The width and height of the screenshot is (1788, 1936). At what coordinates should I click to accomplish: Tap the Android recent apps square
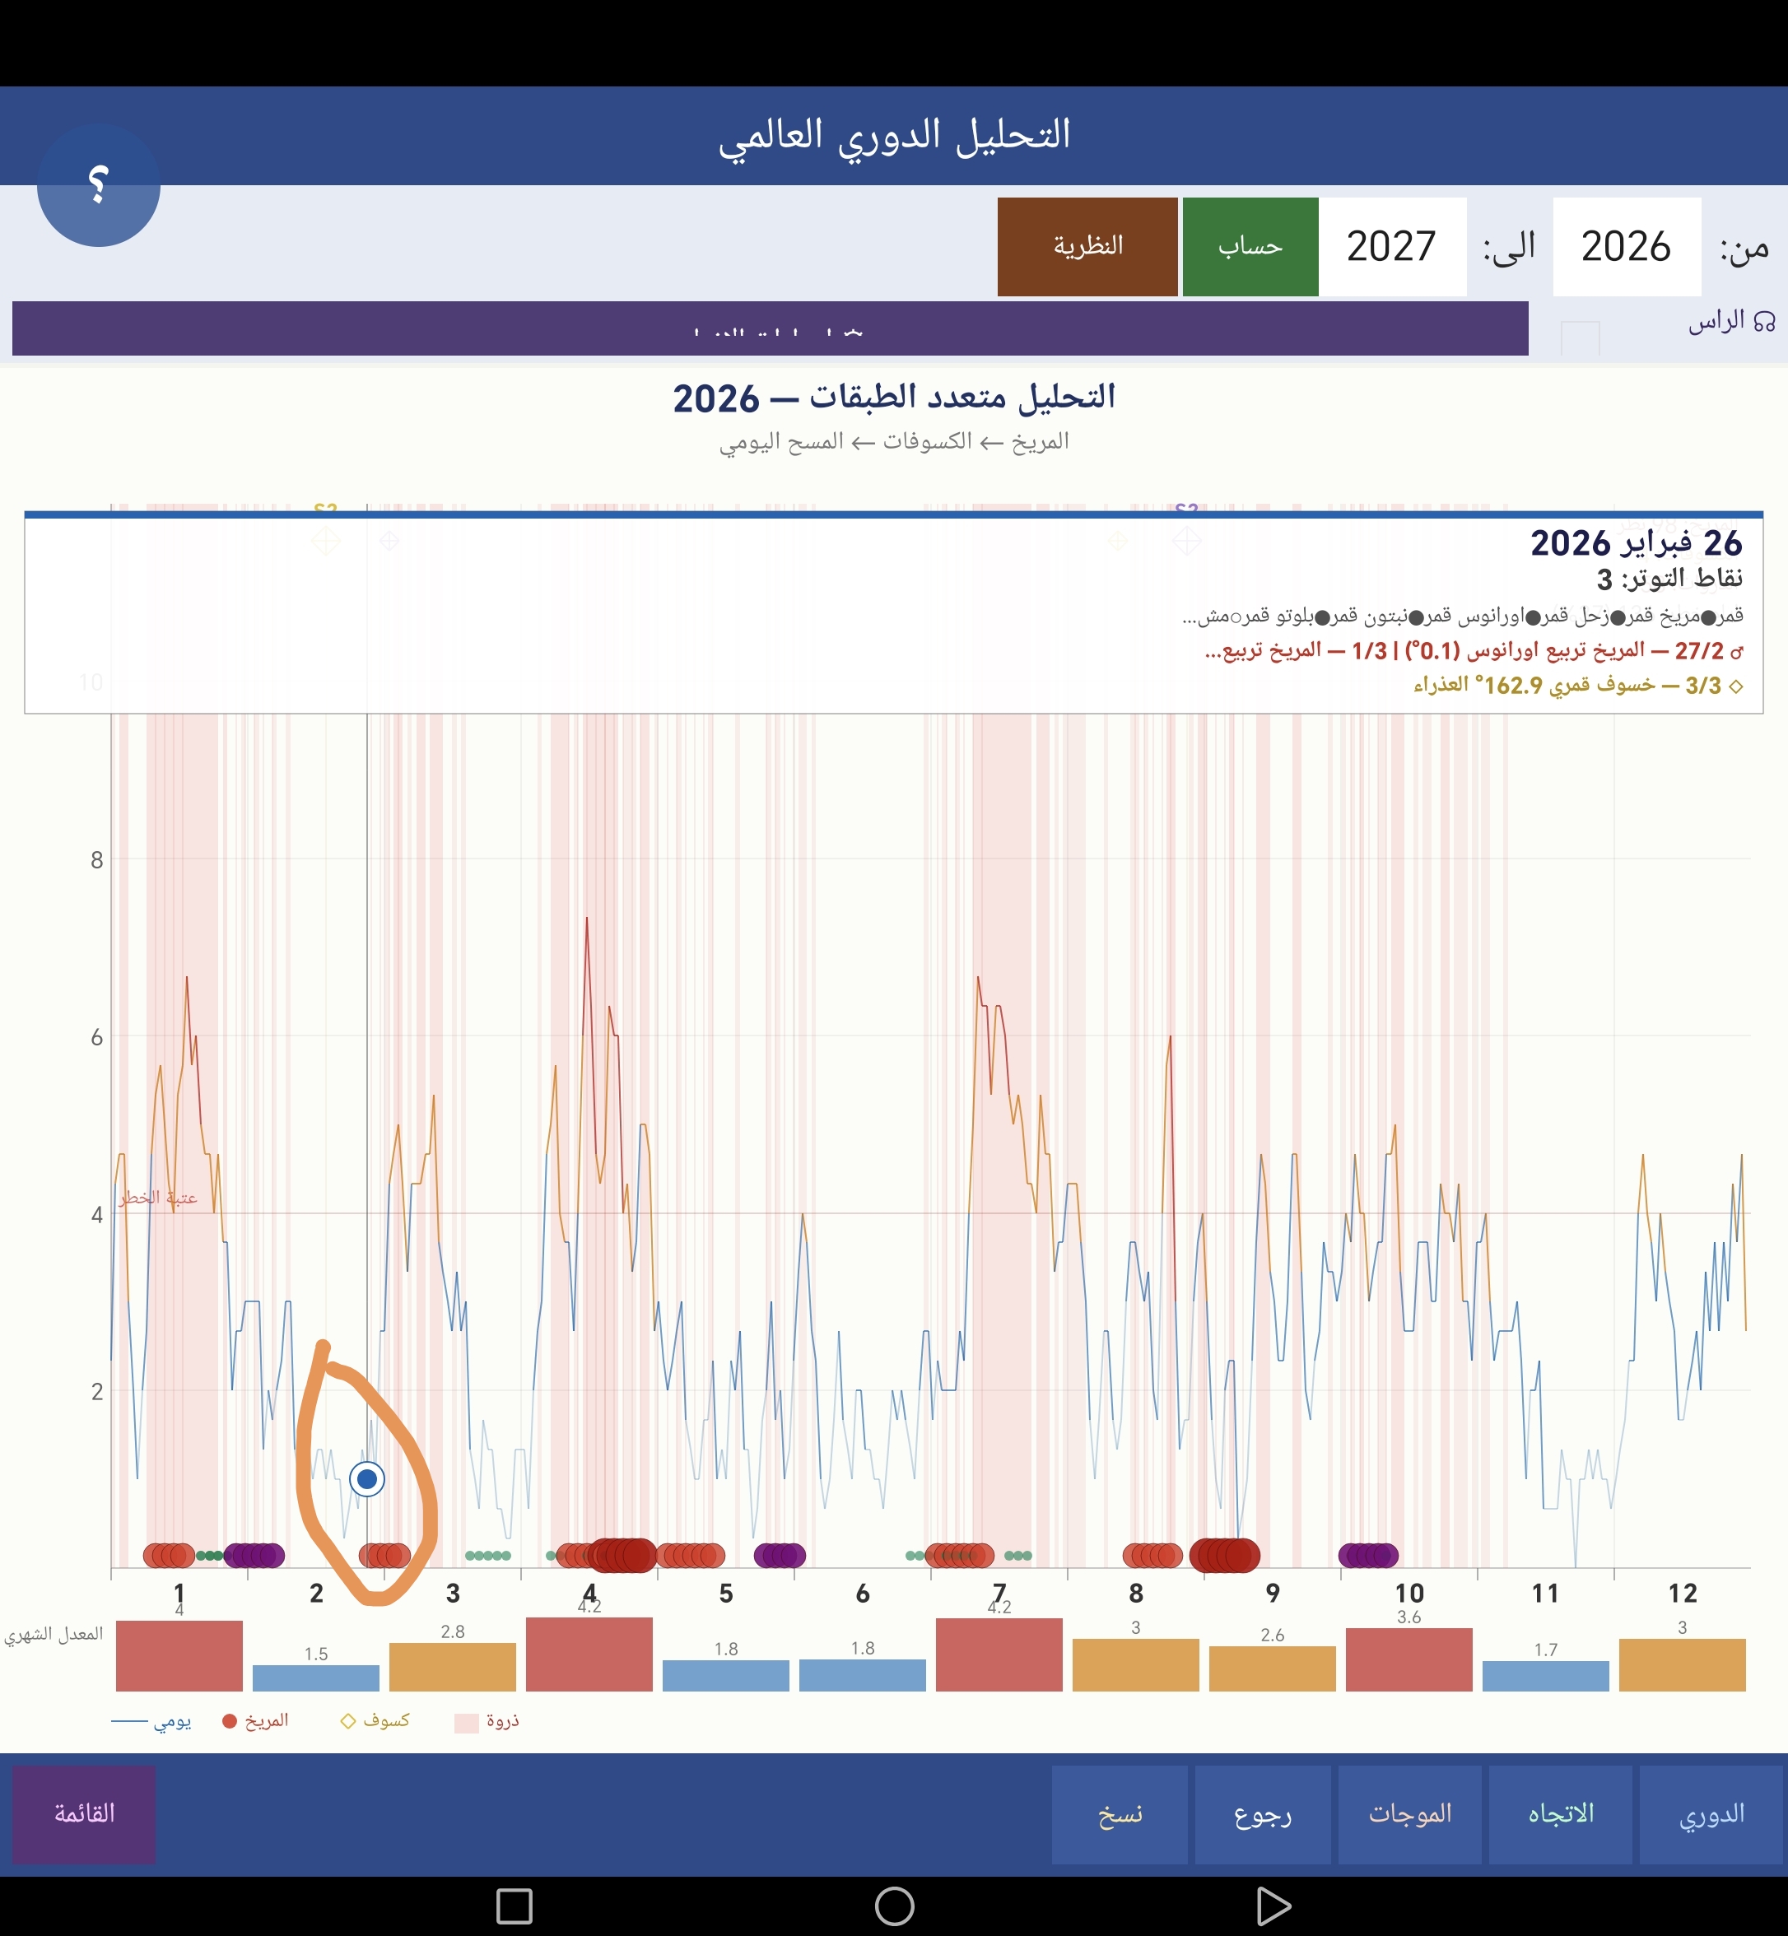(x=514, y=1906)
